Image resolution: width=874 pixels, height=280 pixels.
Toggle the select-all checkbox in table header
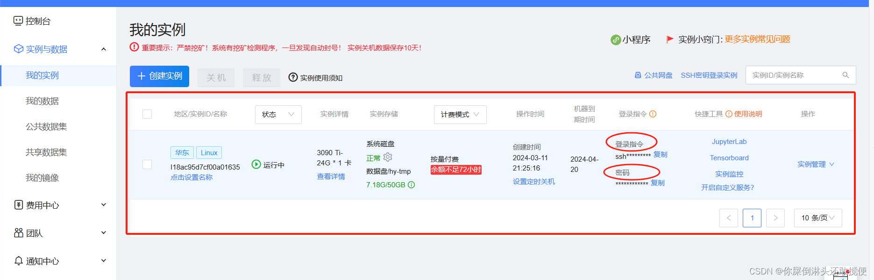(147, 114)
